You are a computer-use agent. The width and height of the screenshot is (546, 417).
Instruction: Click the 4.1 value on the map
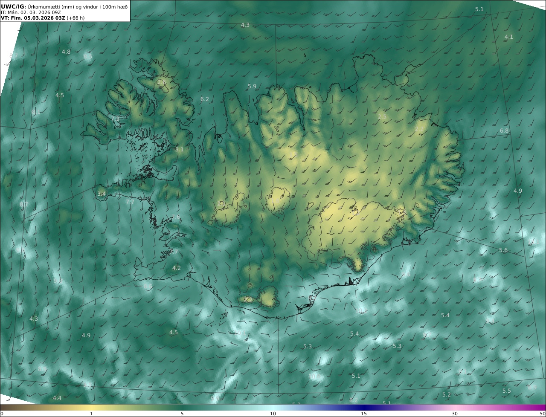pos(509,37)
